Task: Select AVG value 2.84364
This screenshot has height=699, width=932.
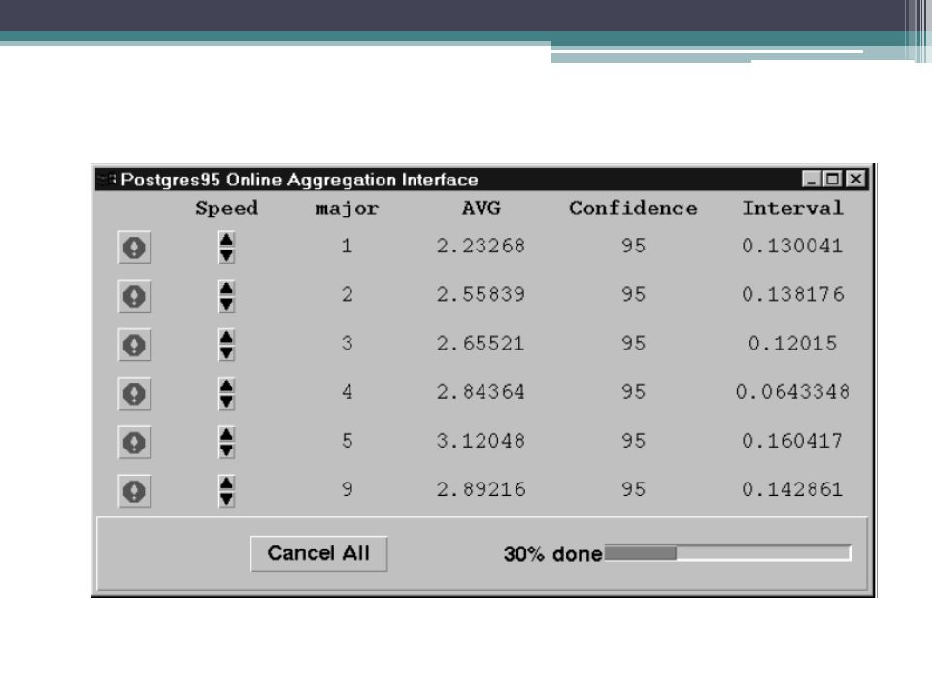Action: [x=481, y=392]
